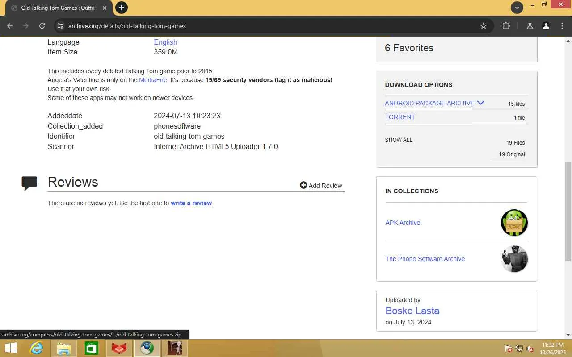The image size is (572, 357).
Task: Click the page's vertical scrollbar thumb
Action: pyautogui.click(x=568, y=211)
